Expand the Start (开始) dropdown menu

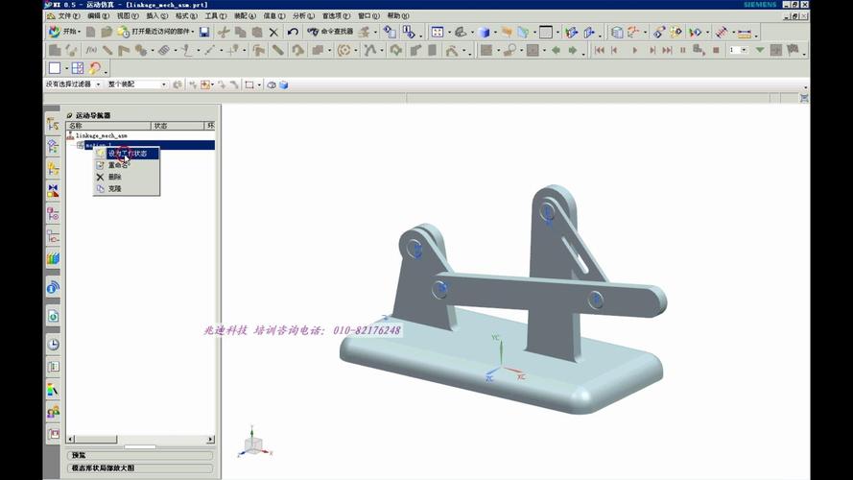(x=81, y=32)
